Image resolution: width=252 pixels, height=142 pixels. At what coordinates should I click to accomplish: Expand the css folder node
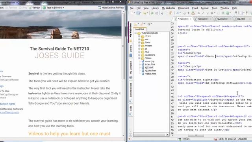(139, 39)
